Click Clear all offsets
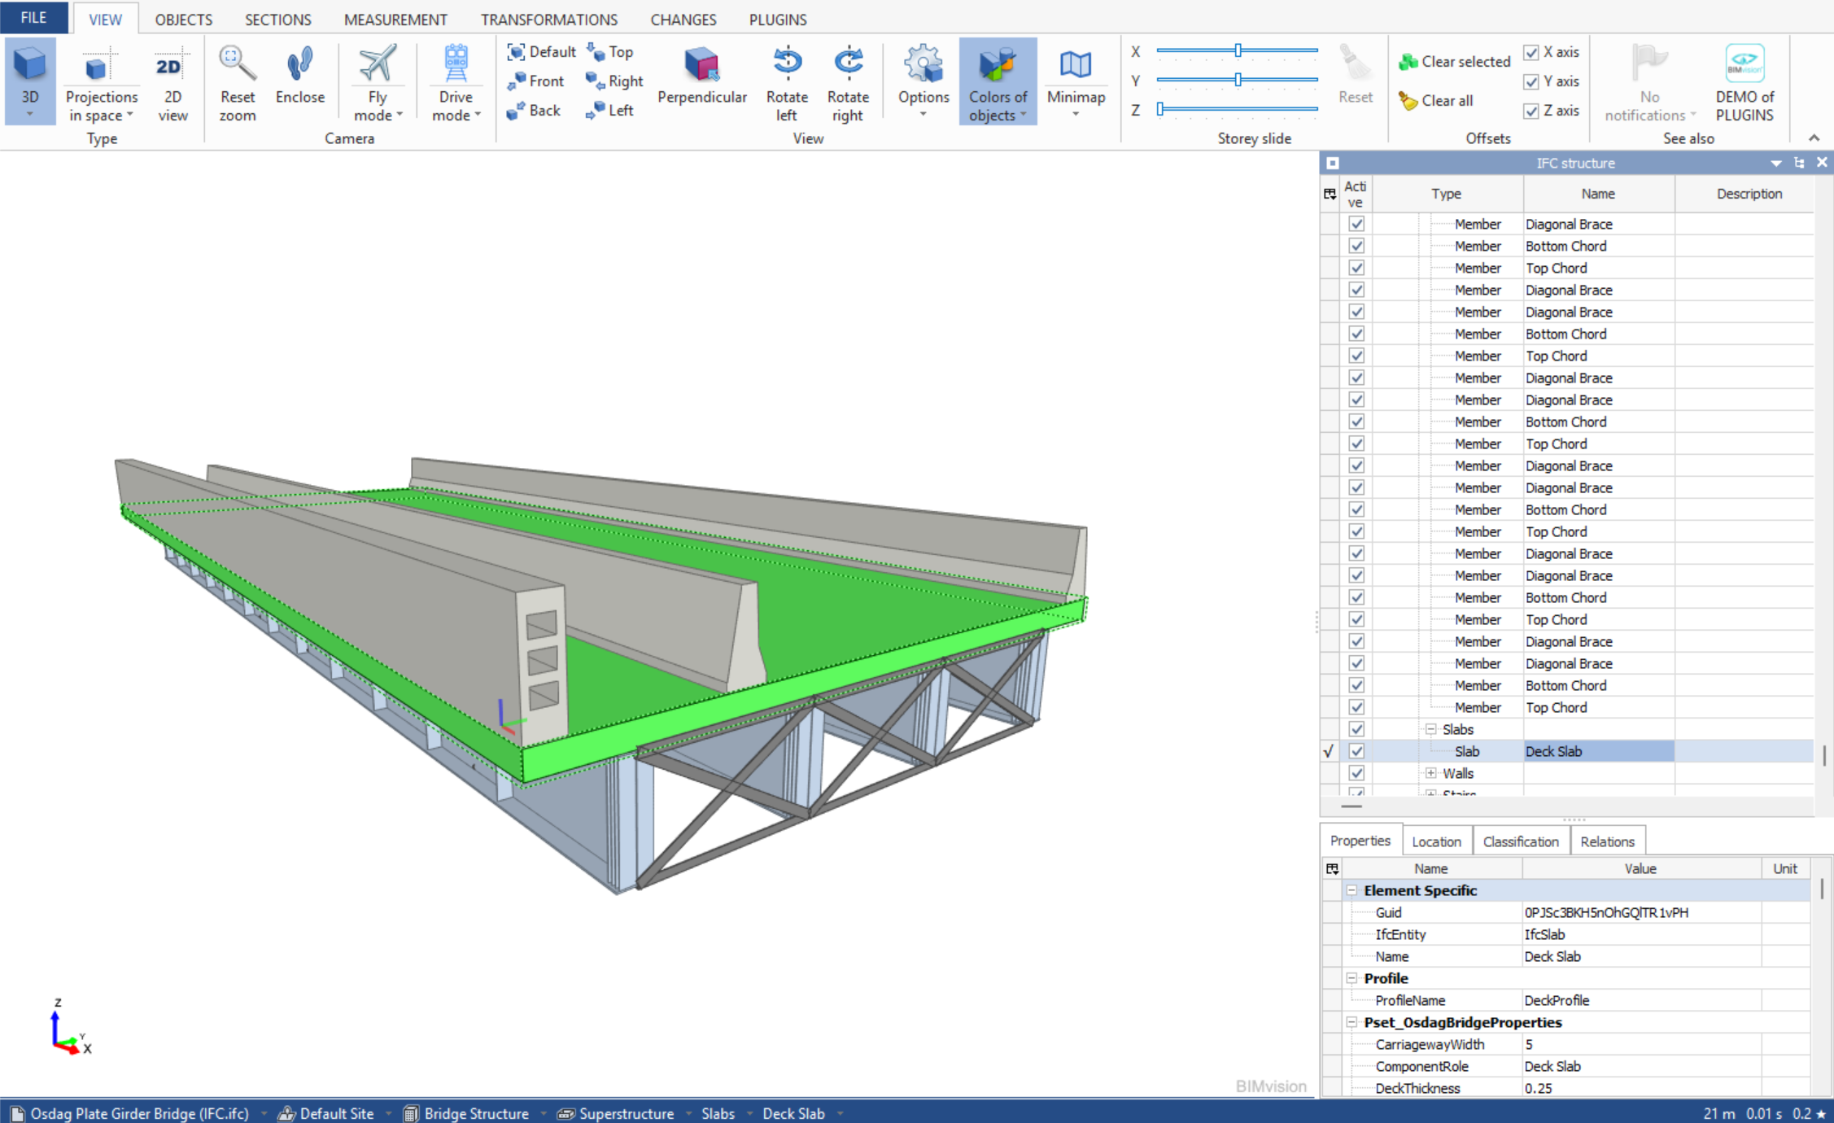 tap(1436, 101)
